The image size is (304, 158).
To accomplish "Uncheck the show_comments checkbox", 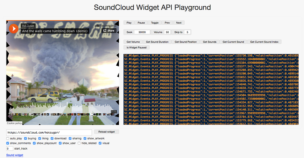I will pyautogui.click(x=8, y=143).
